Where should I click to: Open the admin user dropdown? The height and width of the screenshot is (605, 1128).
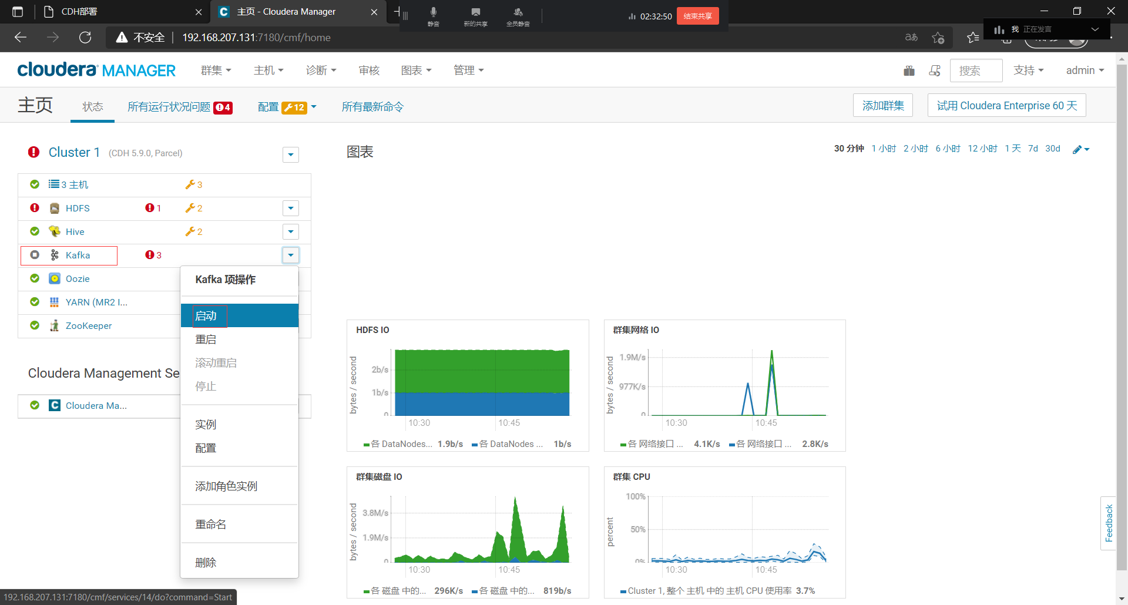[x=1085, y=70]
